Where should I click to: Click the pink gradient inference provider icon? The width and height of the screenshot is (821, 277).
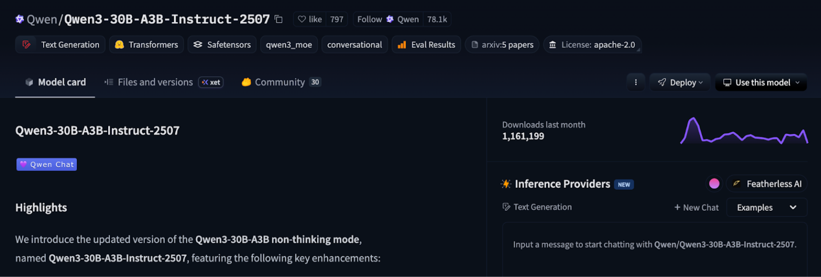pyautogui.click(x=714, y=184)
